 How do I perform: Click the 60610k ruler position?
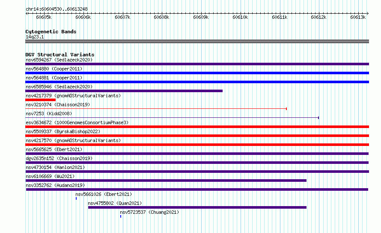240,17
